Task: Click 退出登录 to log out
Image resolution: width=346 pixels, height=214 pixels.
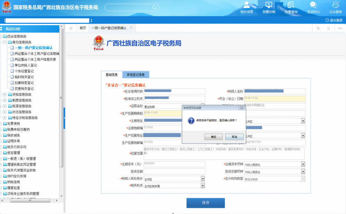Action: coord(334,20)
